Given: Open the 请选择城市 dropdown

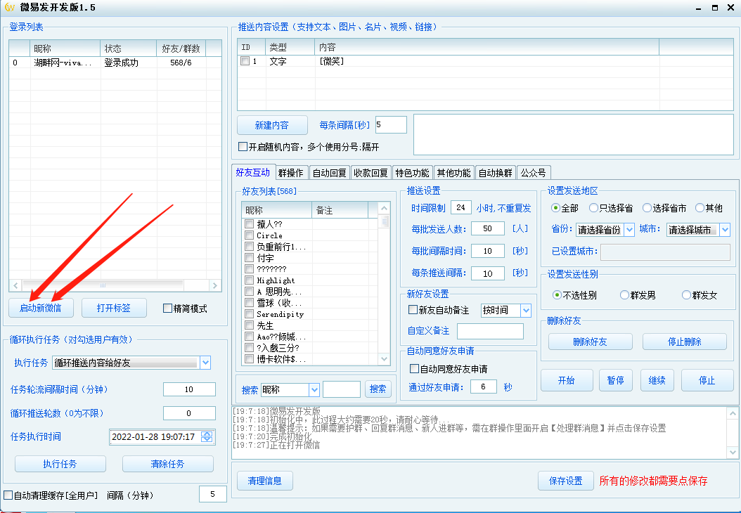Looking at the screenshot, I should pos(726,230).
